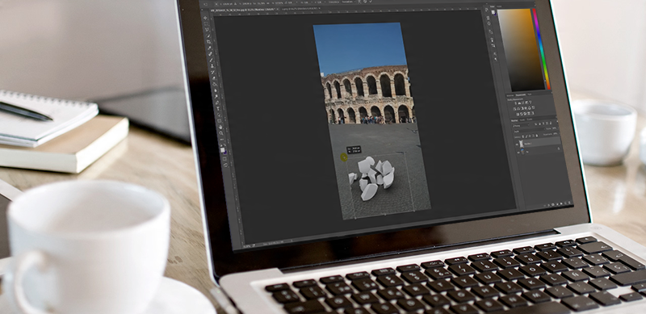Open the layer Opacity dropdown

(x=555, y=128)
